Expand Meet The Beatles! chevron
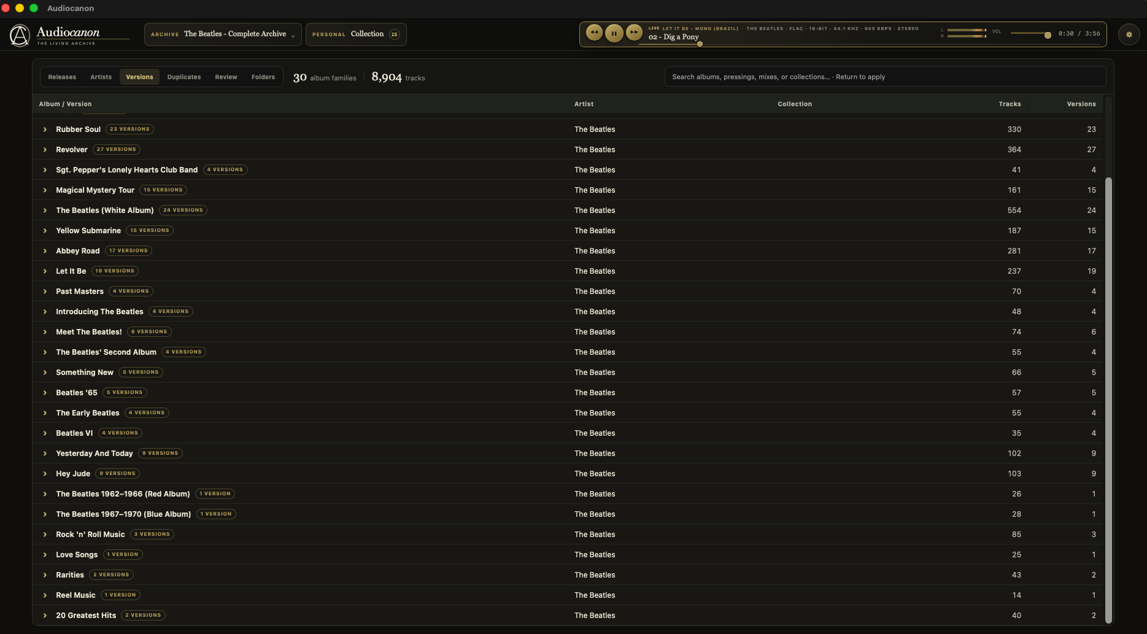Viewport: 1147px width, 634px height. click(x=45, y=332)
